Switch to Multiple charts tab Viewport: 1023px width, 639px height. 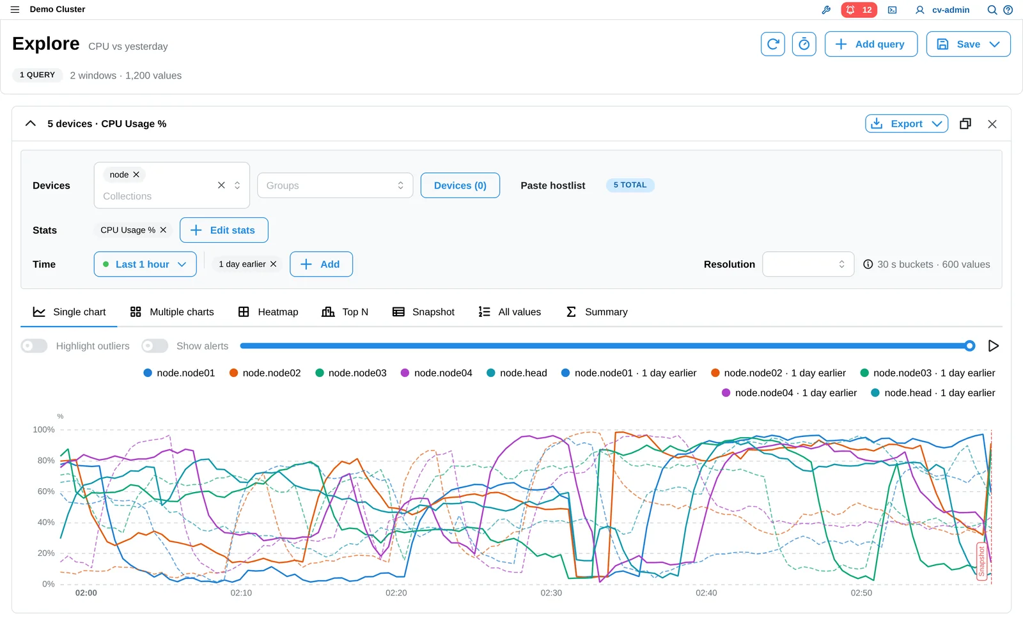(x=172, y=312)
